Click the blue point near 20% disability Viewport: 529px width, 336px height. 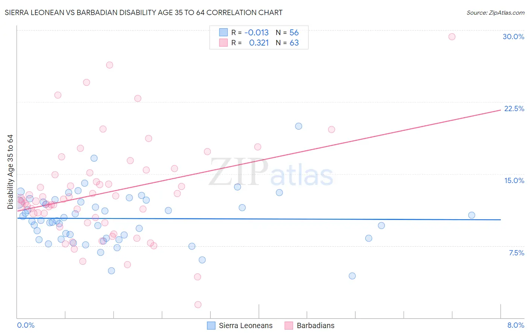(299, 126)
